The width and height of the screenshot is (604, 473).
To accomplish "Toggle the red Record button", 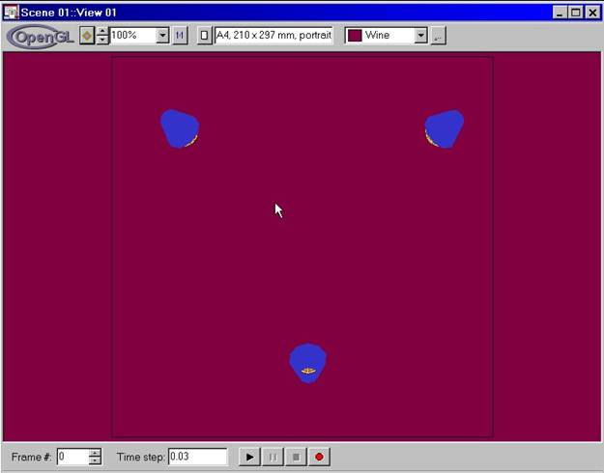I will click(318, 457).
